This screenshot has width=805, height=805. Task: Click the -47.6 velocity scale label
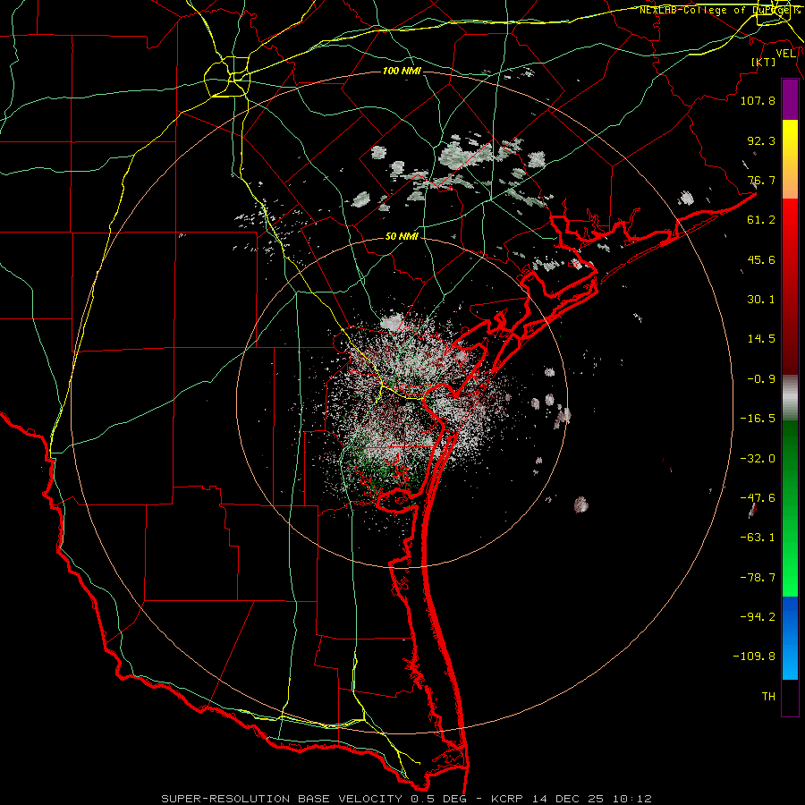(758, 498)
